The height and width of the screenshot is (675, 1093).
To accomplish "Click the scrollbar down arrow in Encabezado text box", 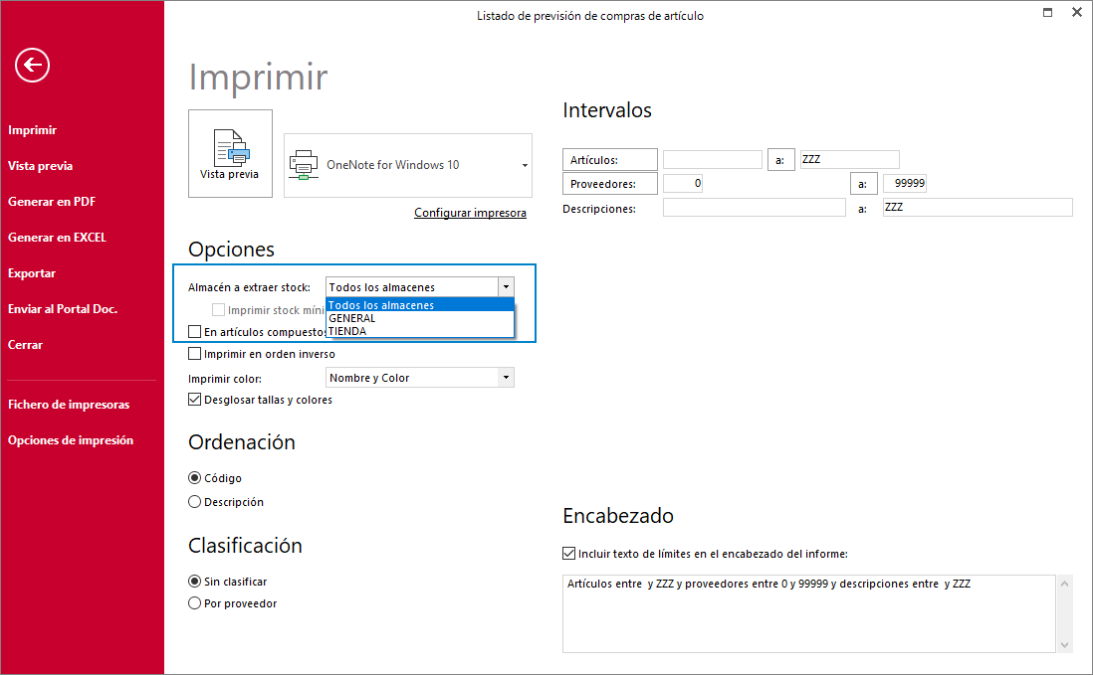I will click(1064, 645).
